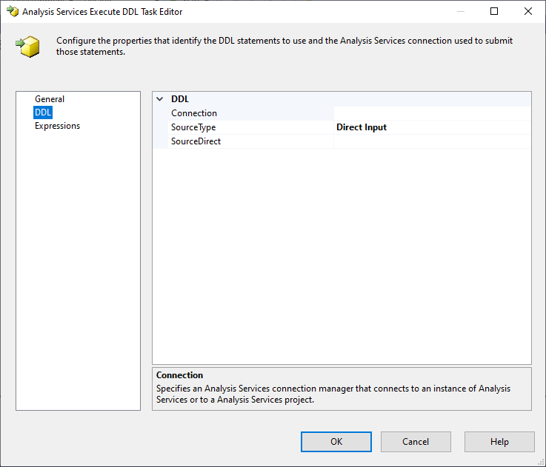Open the Expressions page

click(x=57, y=126)
